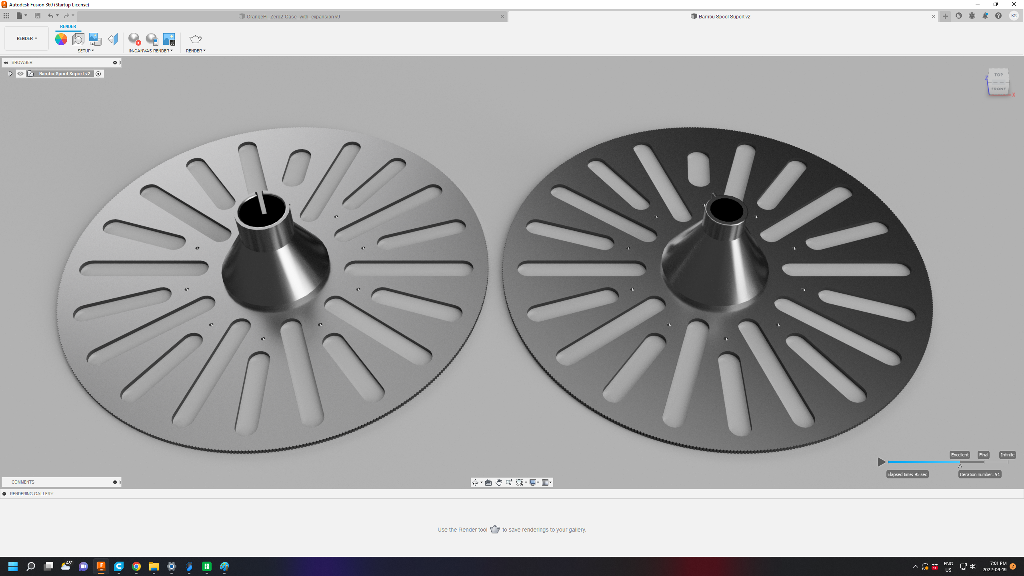Click the Render teapot icon
Image resolution: width=1024 pixels, height=576 pixels.
pos(195,39)
